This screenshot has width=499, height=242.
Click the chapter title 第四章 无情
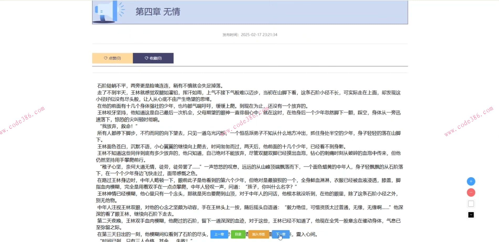[158, 12]
